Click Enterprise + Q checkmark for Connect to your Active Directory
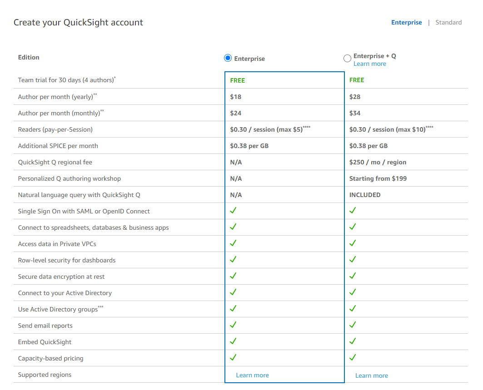This screenshot has height=390, width=483. pyautogui.click(x=353, y=292)
